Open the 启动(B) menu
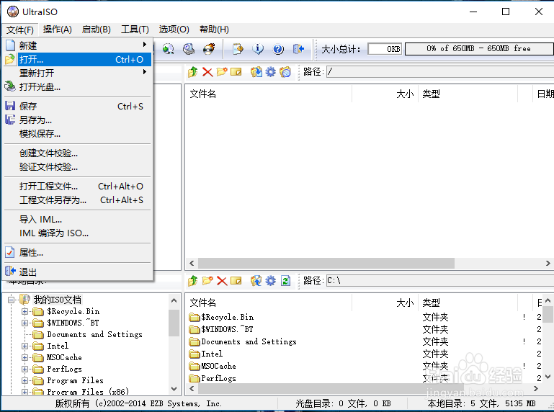 [x=96, y=30]
